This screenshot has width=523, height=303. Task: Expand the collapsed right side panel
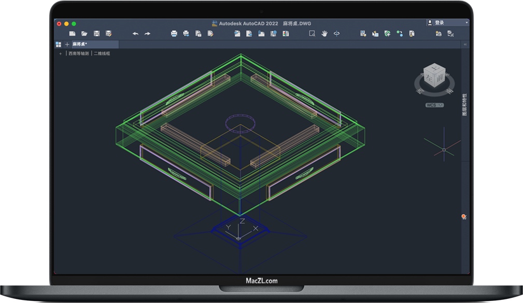pos(465,44)
